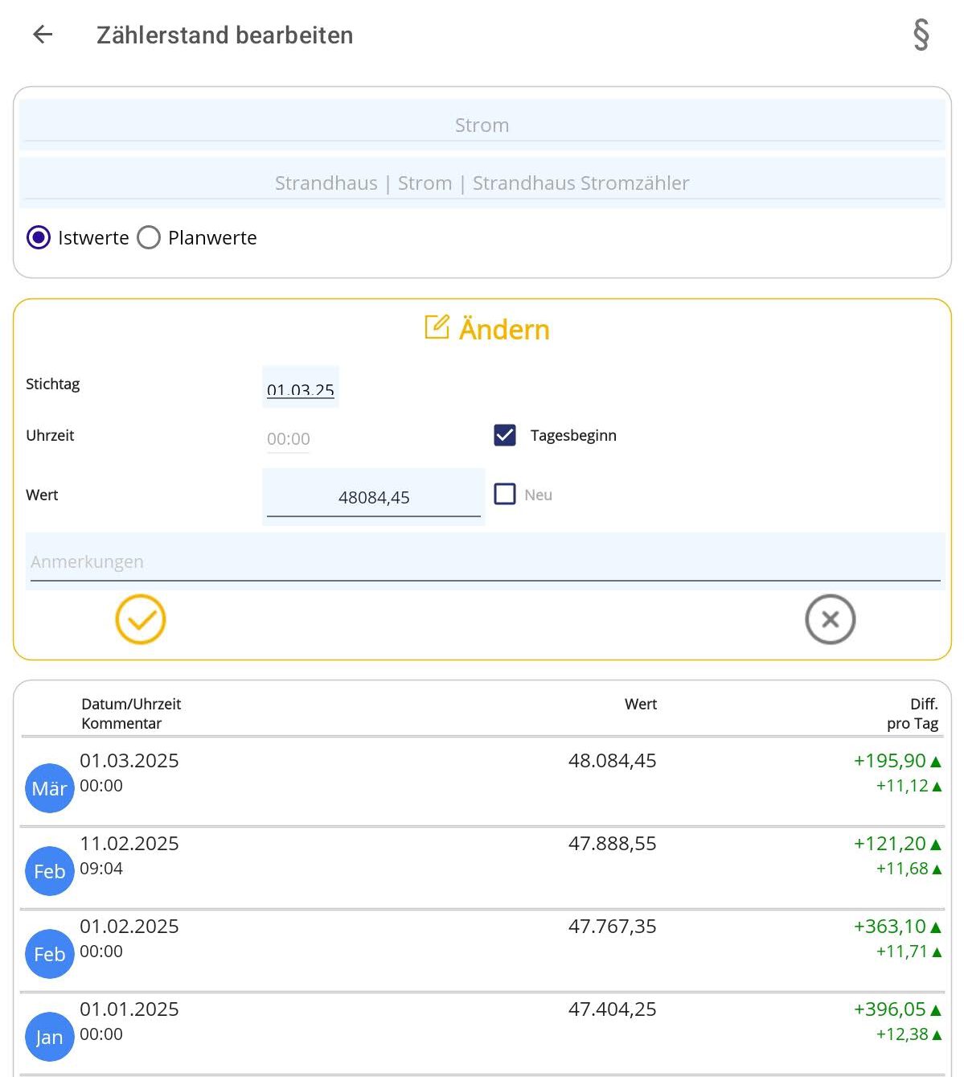The image size is (964, 1077).
Task: Tap the Feb badge for 11.02.2025
Action: point(49,871)
